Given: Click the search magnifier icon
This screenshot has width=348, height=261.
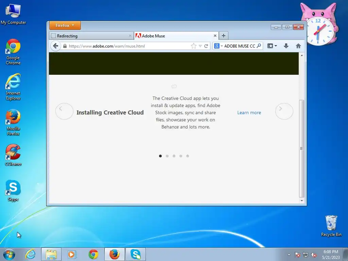Looking at the screenshot, I should [259, 46].
